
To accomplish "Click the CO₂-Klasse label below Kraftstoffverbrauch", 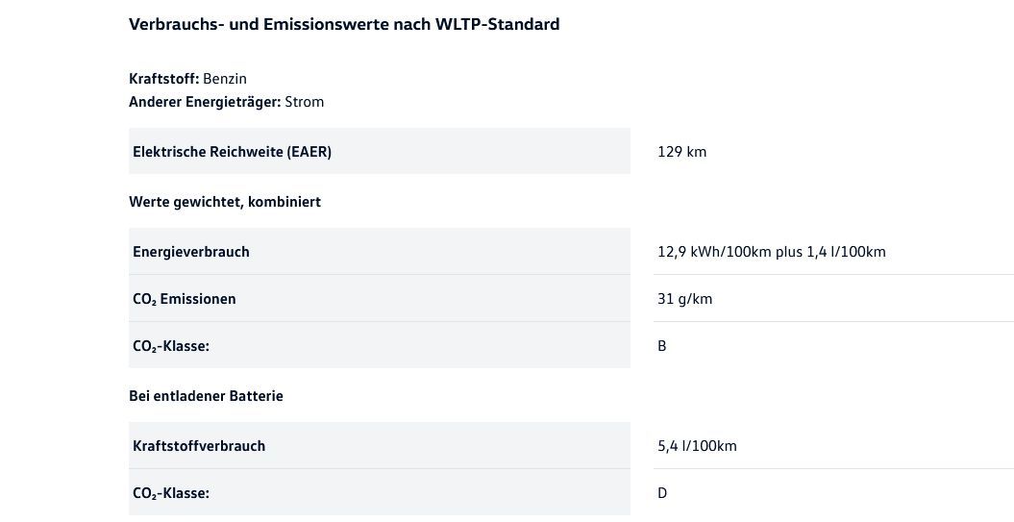I will point(171,493).
